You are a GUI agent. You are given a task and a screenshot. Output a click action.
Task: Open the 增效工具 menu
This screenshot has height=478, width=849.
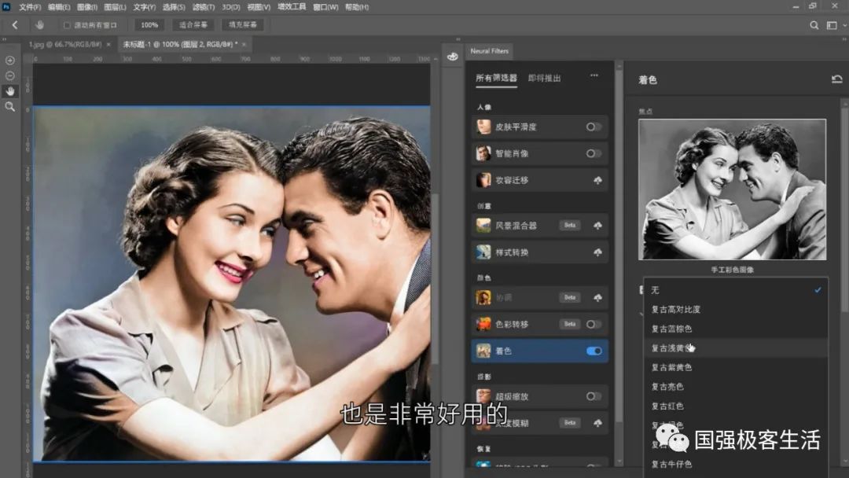292,7
